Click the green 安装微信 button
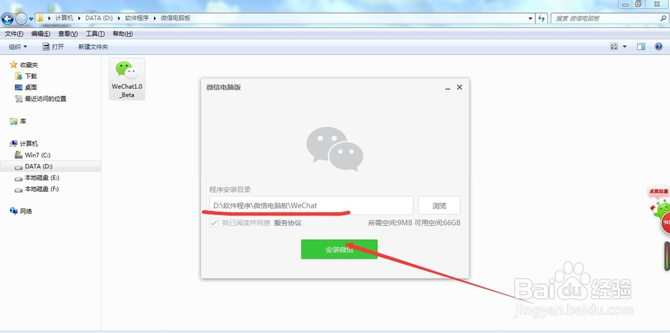 coord(339,249)
